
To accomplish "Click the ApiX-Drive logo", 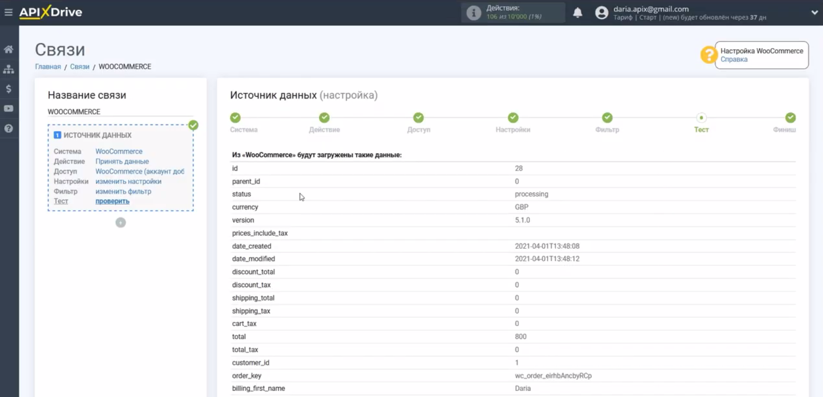I will 51,12.
